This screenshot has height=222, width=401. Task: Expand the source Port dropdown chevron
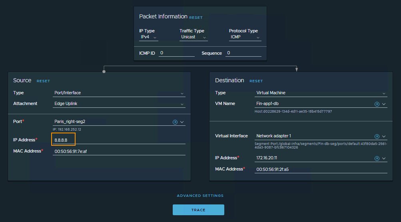182,122
